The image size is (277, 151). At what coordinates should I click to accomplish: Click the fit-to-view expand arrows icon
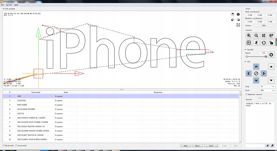[x=238, y=25]
